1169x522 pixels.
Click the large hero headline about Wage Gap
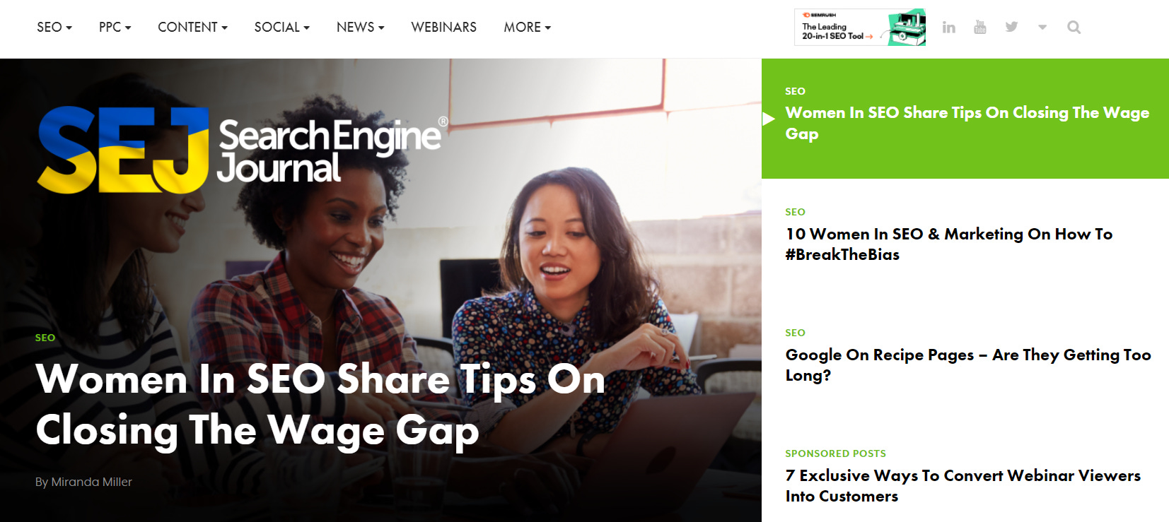[320, 405]
